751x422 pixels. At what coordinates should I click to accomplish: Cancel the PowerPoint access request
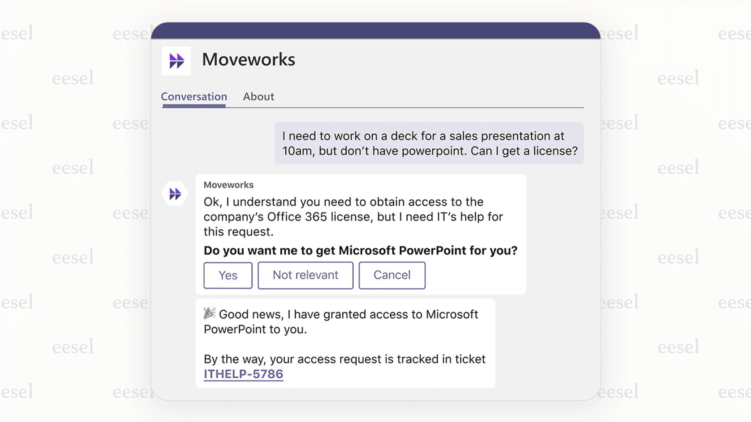[x=392, y=275]
